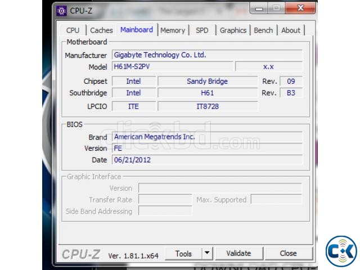Click the Transfer Rate field
360x270 pixels.
[165, 199]
